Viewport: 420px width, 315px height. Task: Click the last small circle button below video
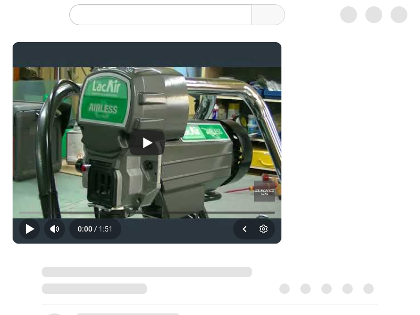[369, 289]
